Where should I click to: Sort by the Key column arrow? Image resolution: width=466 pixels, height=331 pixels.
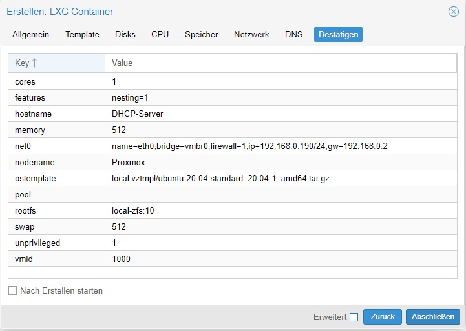pyautogui.click(x=34, y=63)
